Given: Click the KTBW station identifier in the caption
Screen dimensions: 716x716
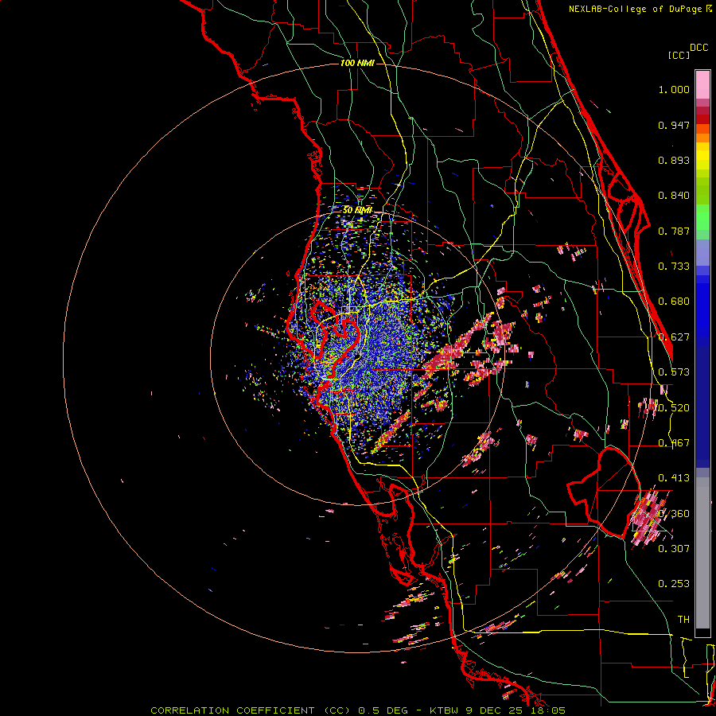Looking at the screenshot, I should [x=445, y=710].
